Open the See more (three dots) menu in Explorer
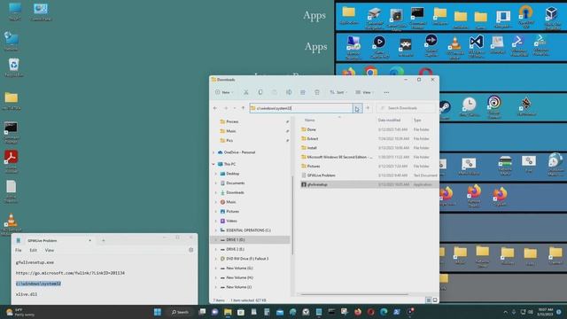Viewport: 567px width, 319px height. point(386,92)
